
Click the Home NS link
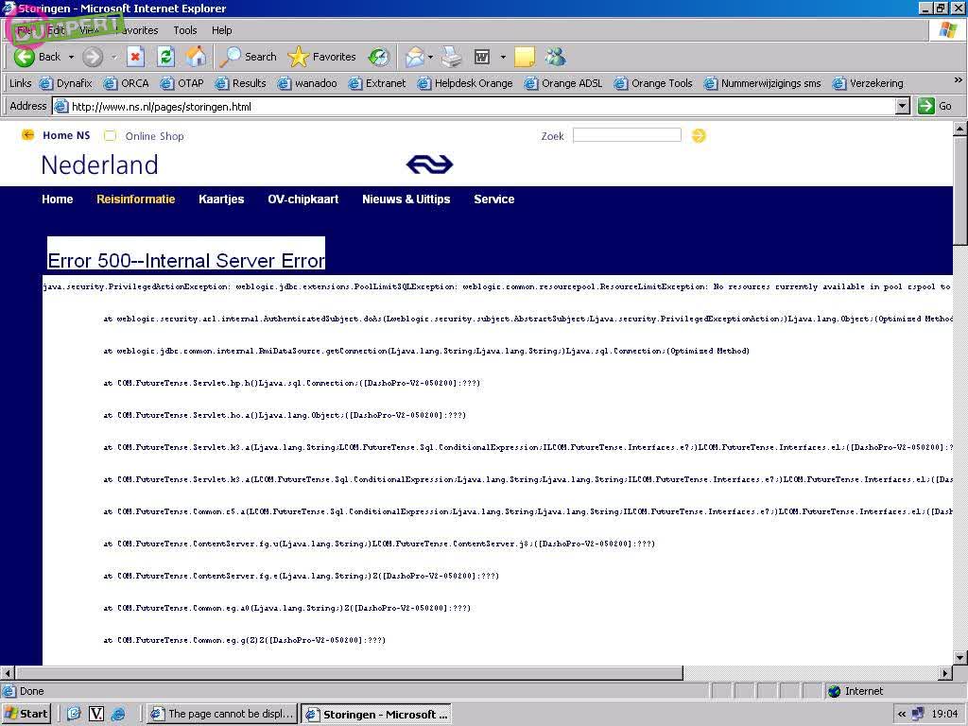click(66, 135)
